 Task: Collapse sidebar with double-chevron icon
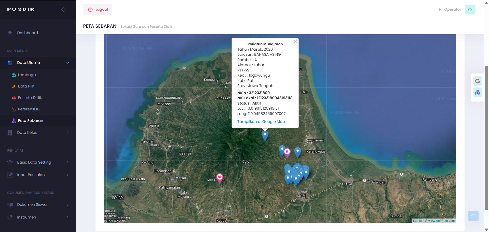click(64, 10)
